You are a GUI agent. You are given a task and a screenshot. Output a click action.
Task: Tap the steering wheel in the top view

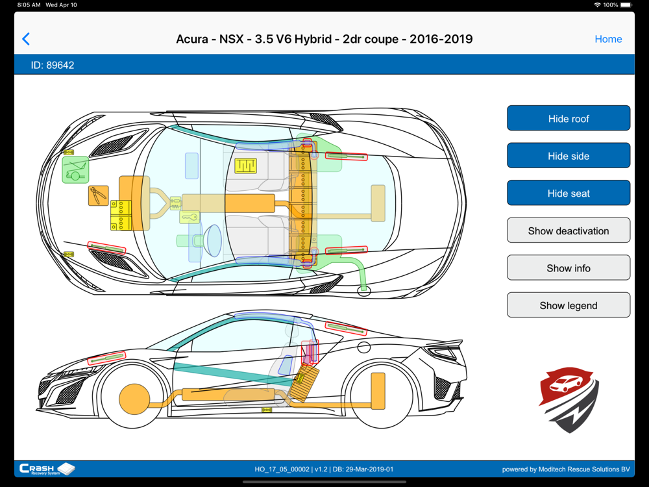click(213, 241)
